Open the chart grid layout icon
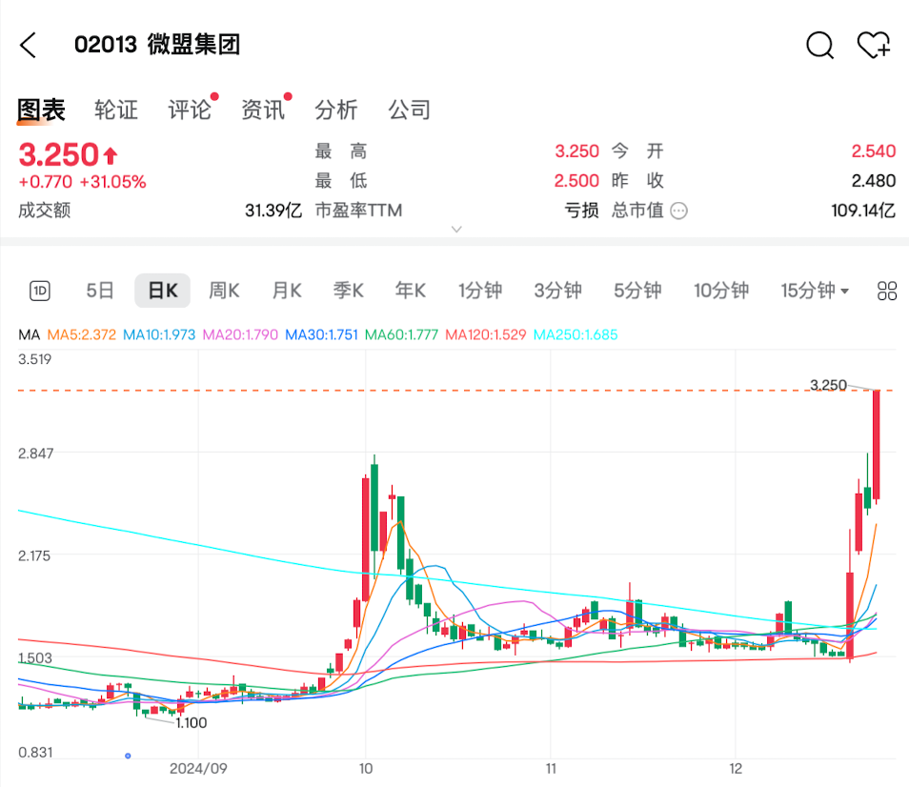The height and width of the screenshot is (787, 909). click(887, 292)
